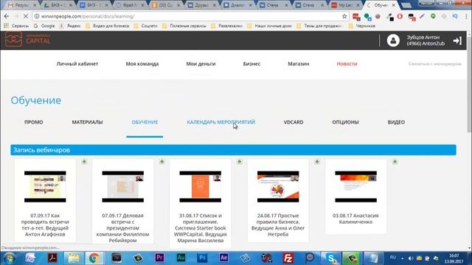This screenshot has width=472, height=265.
Task: Click user name Зубцов Антон in header
Action: pyautogui.click(x=423, y=38)
